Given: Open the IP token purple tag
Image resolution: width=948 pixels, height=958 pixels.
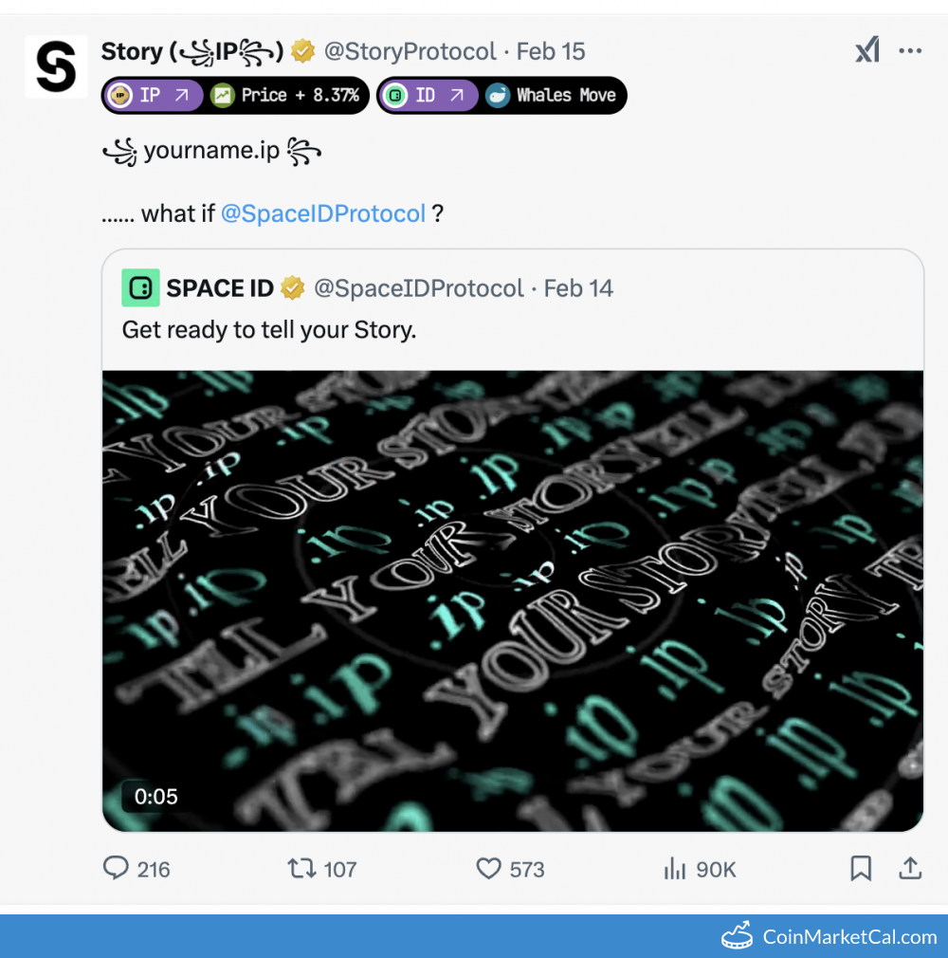Looking at the screenshot, I should tap(152, 95).
